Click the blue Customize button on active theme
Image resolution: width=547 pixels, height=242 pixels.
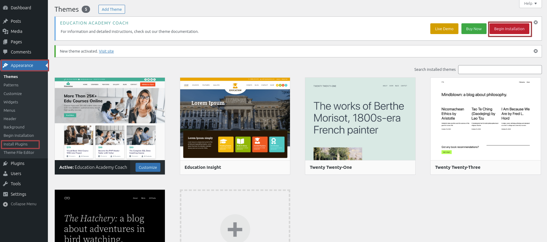point(148,167)
